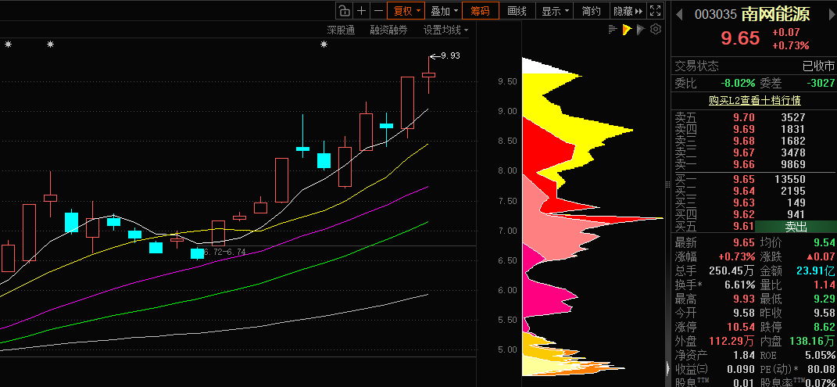837x387 pixels.
Task: Click 购买L2查看十档行情 link
Action: 754,100
